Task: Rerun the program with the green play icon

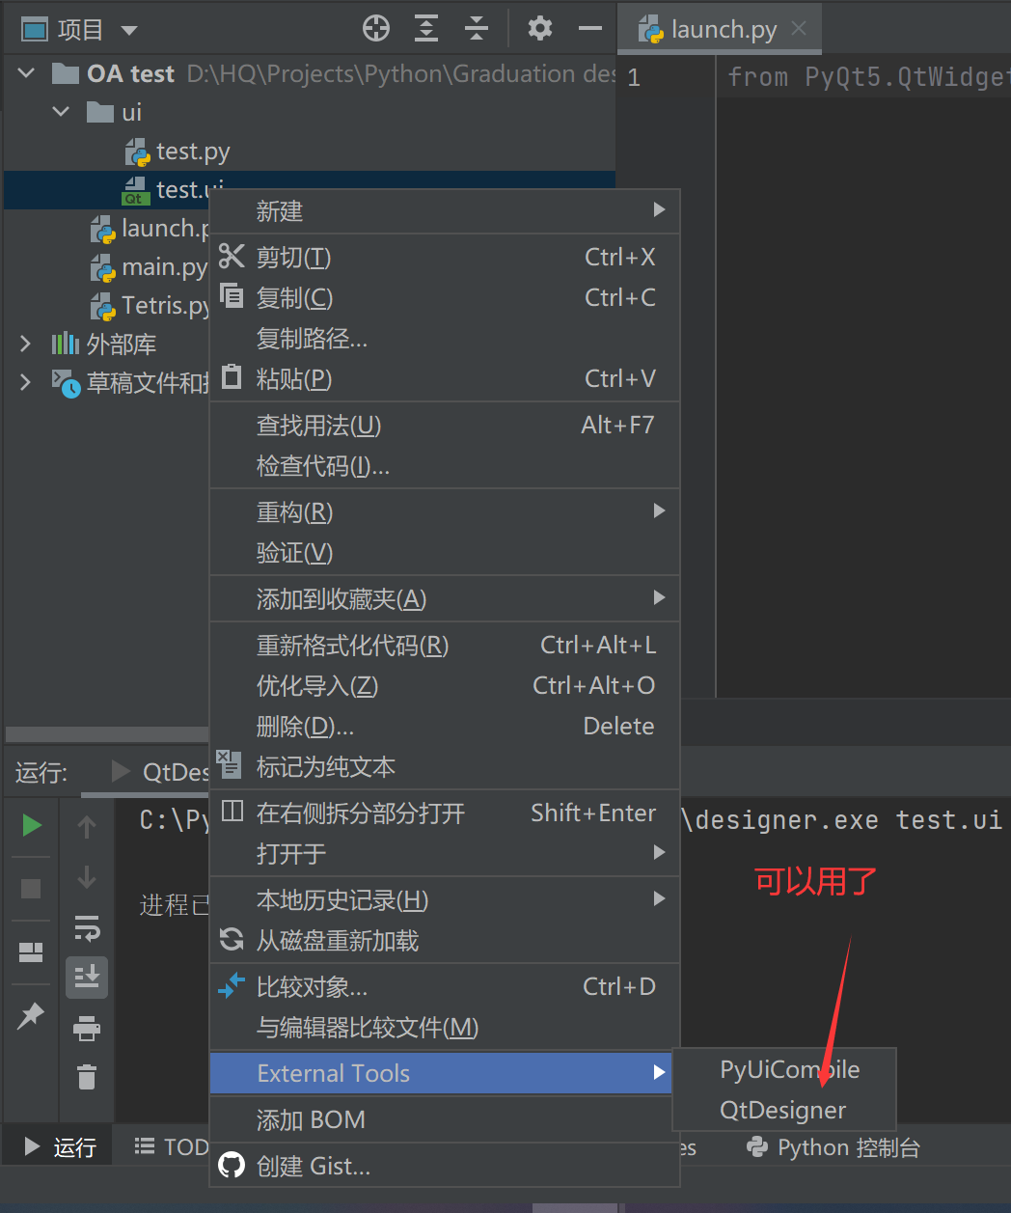Action: coord(30,826)
